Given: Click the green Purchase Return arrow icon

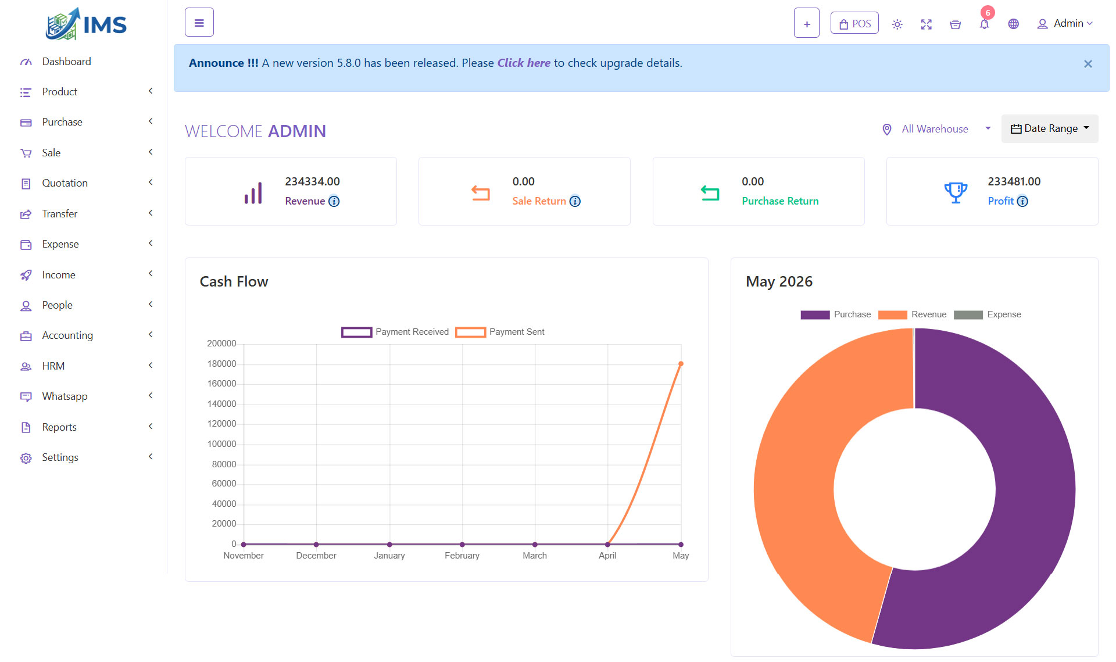Looking at the screenshot, I should pos(710,192).
